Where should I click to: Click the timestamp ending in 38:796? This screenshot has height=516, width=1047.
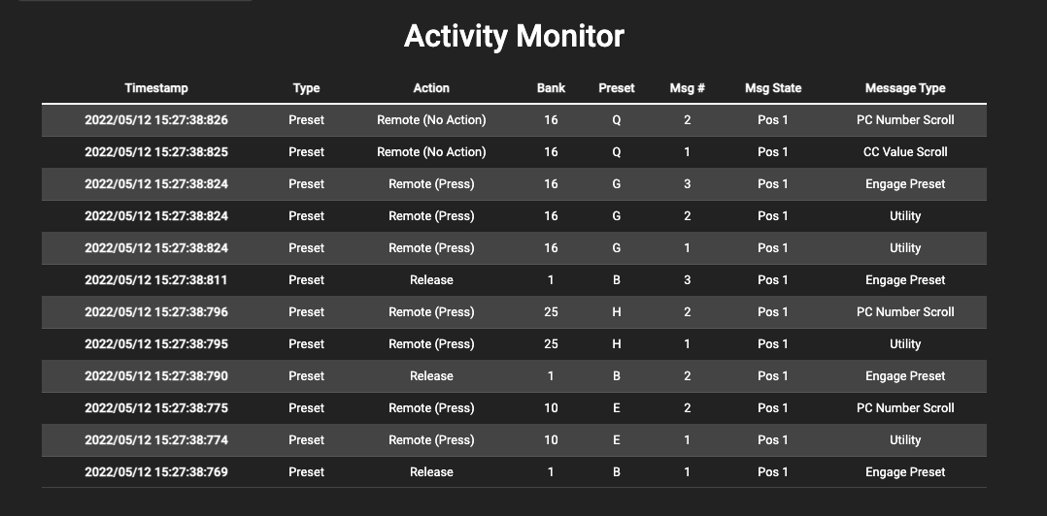point(156,312)
